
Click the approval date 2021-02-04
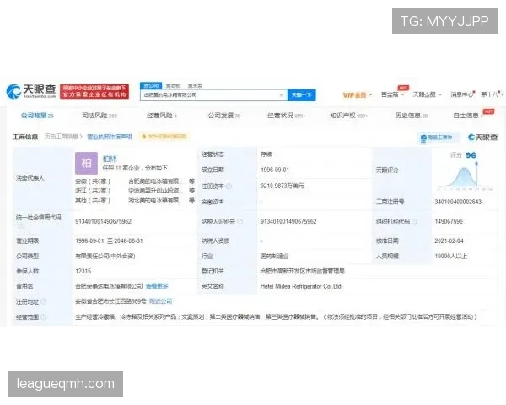point(449,241)
